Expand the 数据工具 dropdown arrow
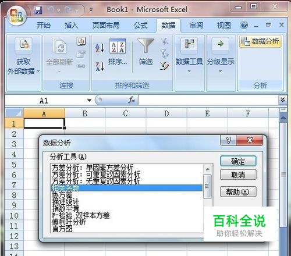The width and height of the screenshot is (291, 256). [189, 71]
